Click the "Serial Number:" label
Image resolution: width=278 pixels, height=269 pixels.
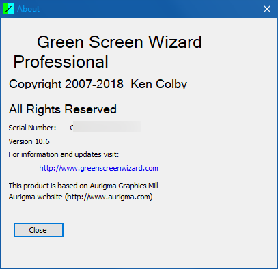pyautogui.click(x=32, y=128)
